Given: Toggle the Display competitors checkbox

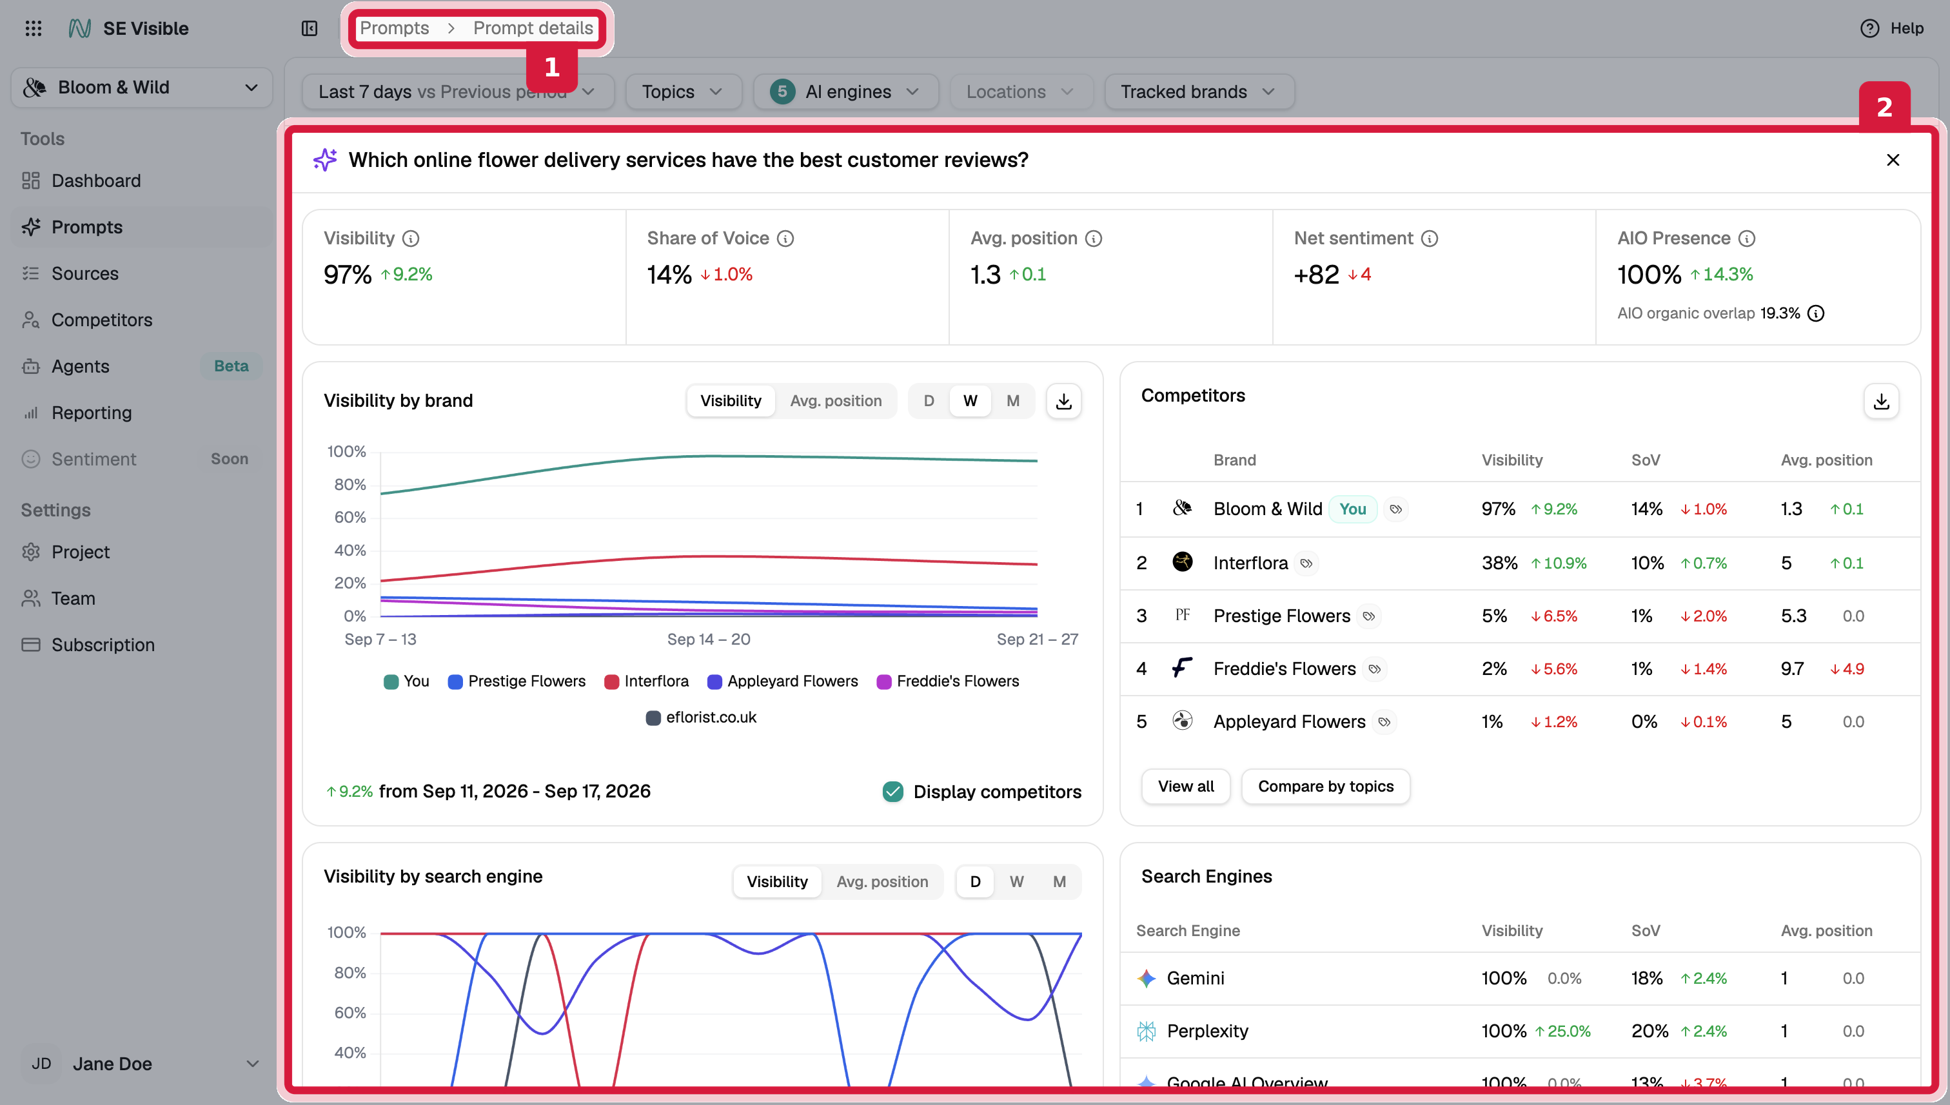Looking at the screenshot, I should (892, 792).
